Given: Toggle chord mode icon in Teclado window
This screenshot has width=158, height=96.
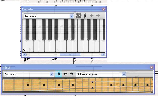Looking at the screenshot, I should click(85, 16).
